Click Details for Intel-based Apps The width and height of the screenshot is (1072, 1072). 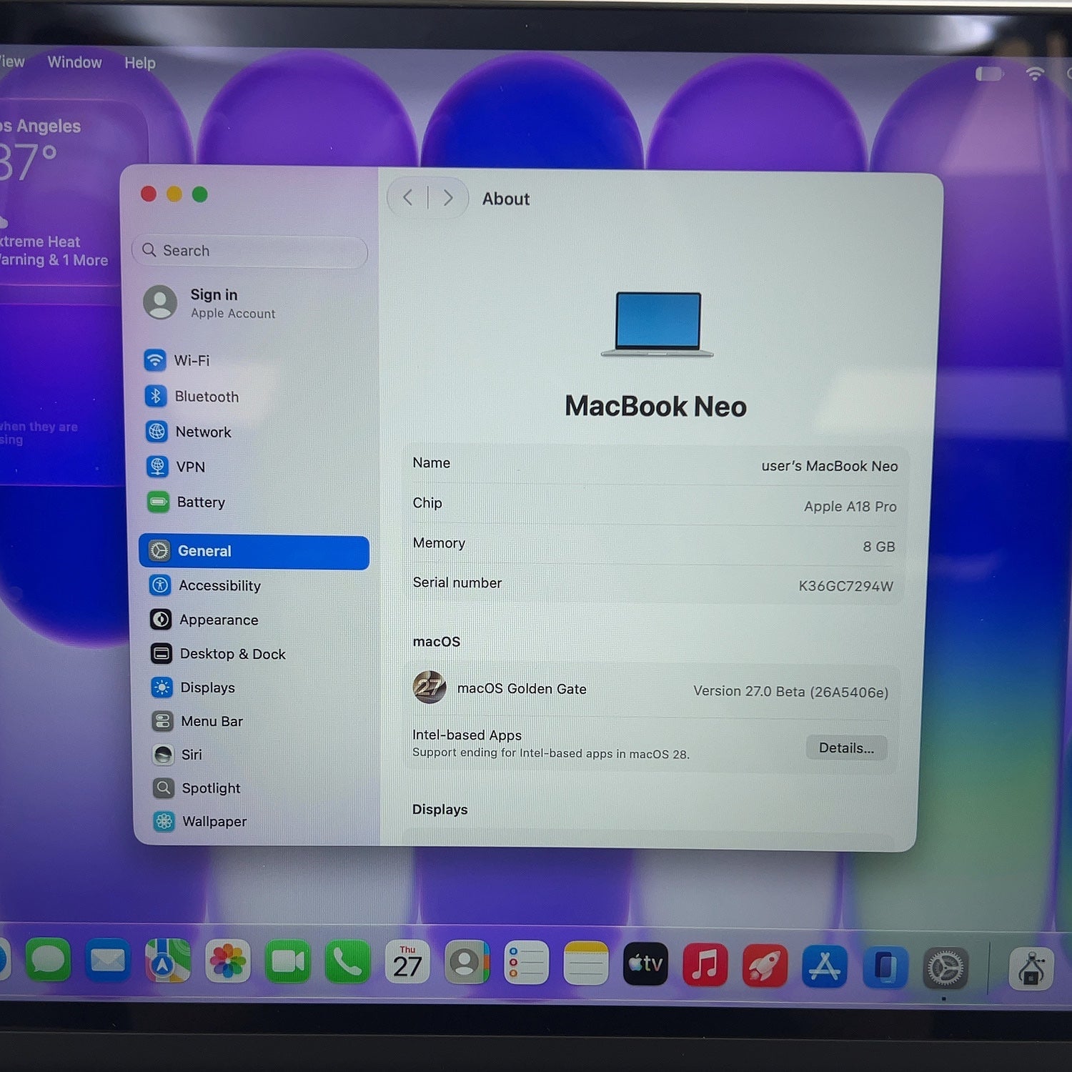[x=847, y=748]
